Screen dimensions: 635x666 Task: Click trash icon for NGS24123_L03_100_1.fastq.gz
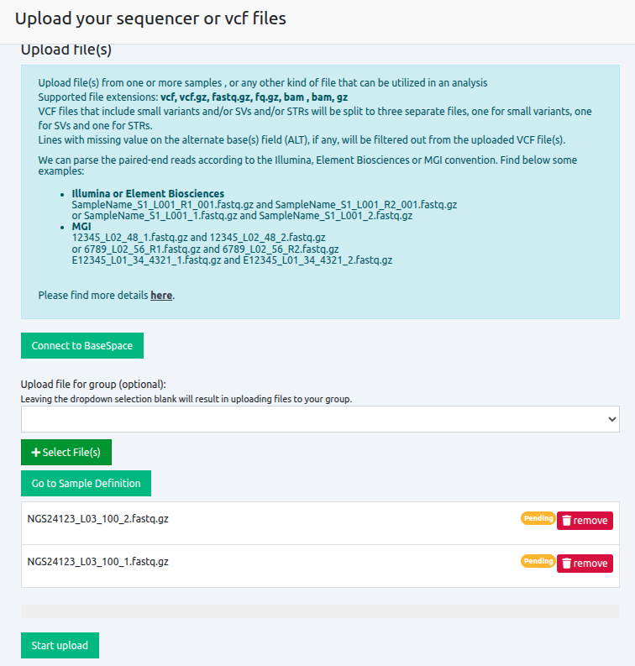(567, 564)
